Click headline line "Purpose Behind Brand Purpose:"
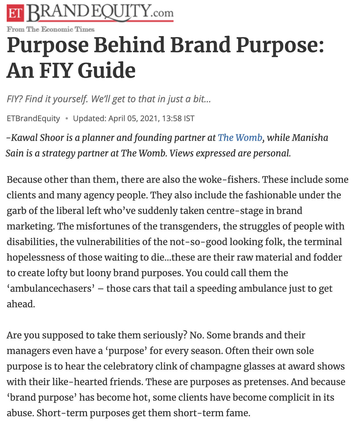The height and width of the screenshot is (424, 356). point(165,45)
